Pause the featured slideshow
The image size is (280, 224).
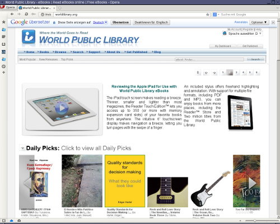pyautogui.click(x=198, y=73)
